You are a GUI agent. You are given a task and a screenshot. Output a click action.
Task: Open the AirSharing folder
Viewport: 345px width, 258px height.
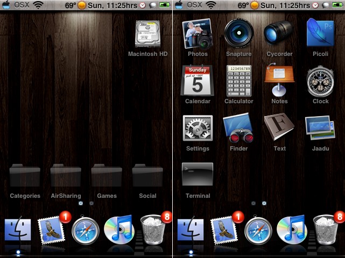click(66, 175)
